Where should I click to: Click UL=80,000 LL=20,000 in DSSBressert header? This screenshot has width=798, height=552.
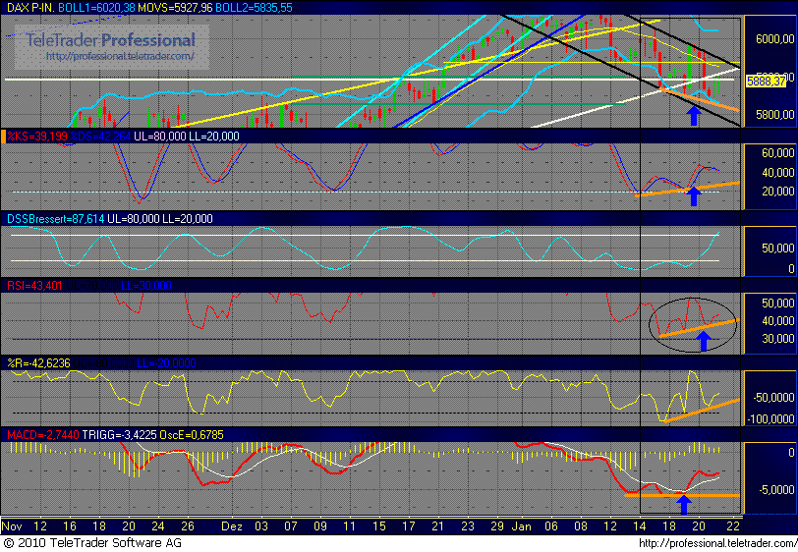tap(160, 219)
